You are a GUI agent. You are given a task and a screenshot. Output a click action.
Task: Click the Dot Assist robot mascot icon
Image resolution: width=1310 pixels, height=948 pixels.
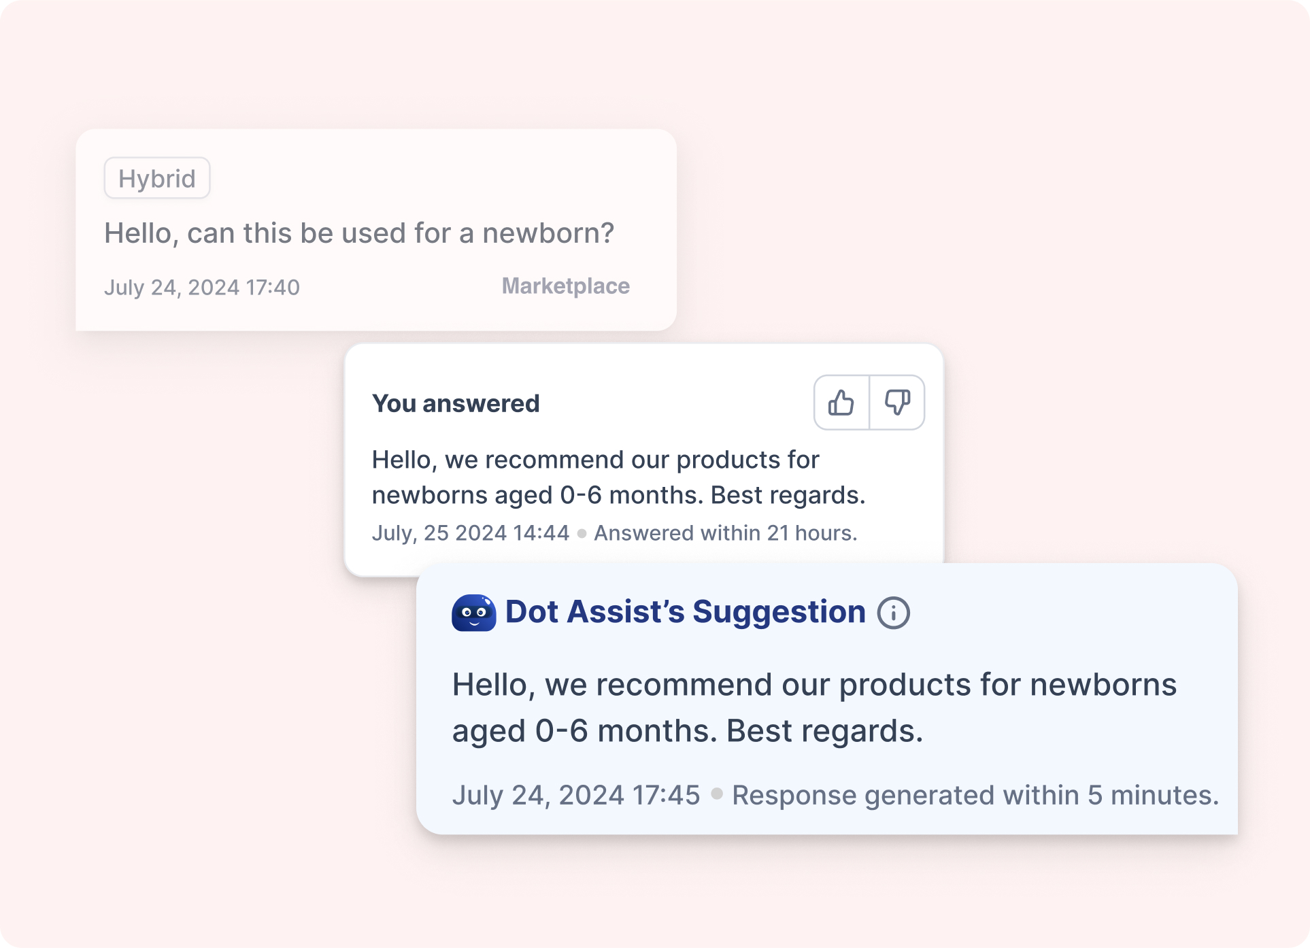(x=473, y=613)
